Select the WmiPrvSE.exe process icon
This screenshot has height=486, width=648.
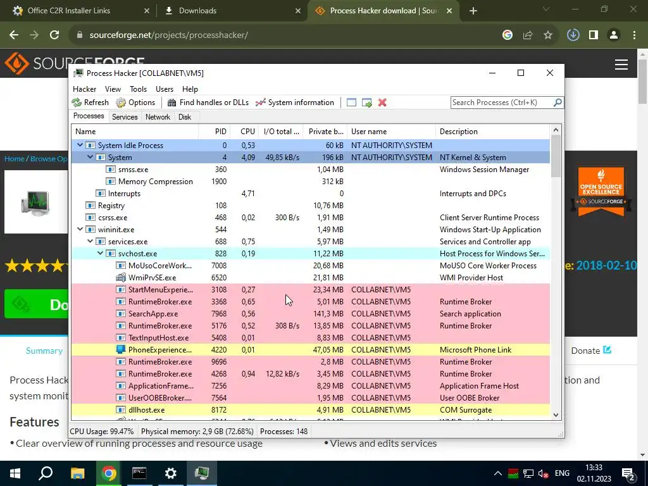pos(121,278)
